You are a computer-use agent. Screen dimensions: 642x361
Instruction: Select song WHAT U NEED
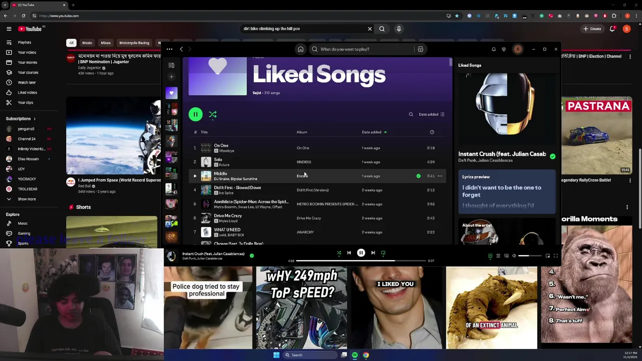click(x=227, y=230)
